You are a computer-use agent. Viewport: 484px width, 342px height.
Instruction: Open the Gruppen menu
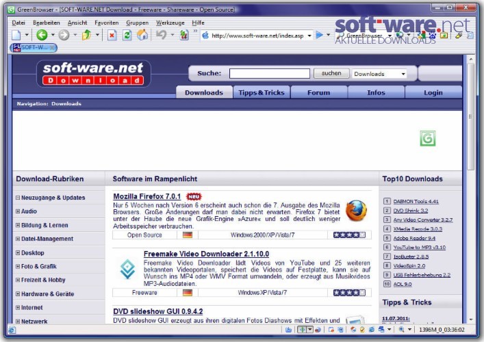click(x=138, y=23)
